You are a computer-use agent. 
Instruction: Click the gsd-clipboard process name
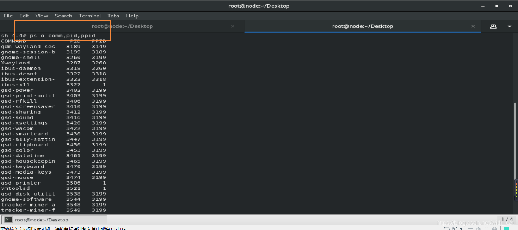[x=24, y=145]
